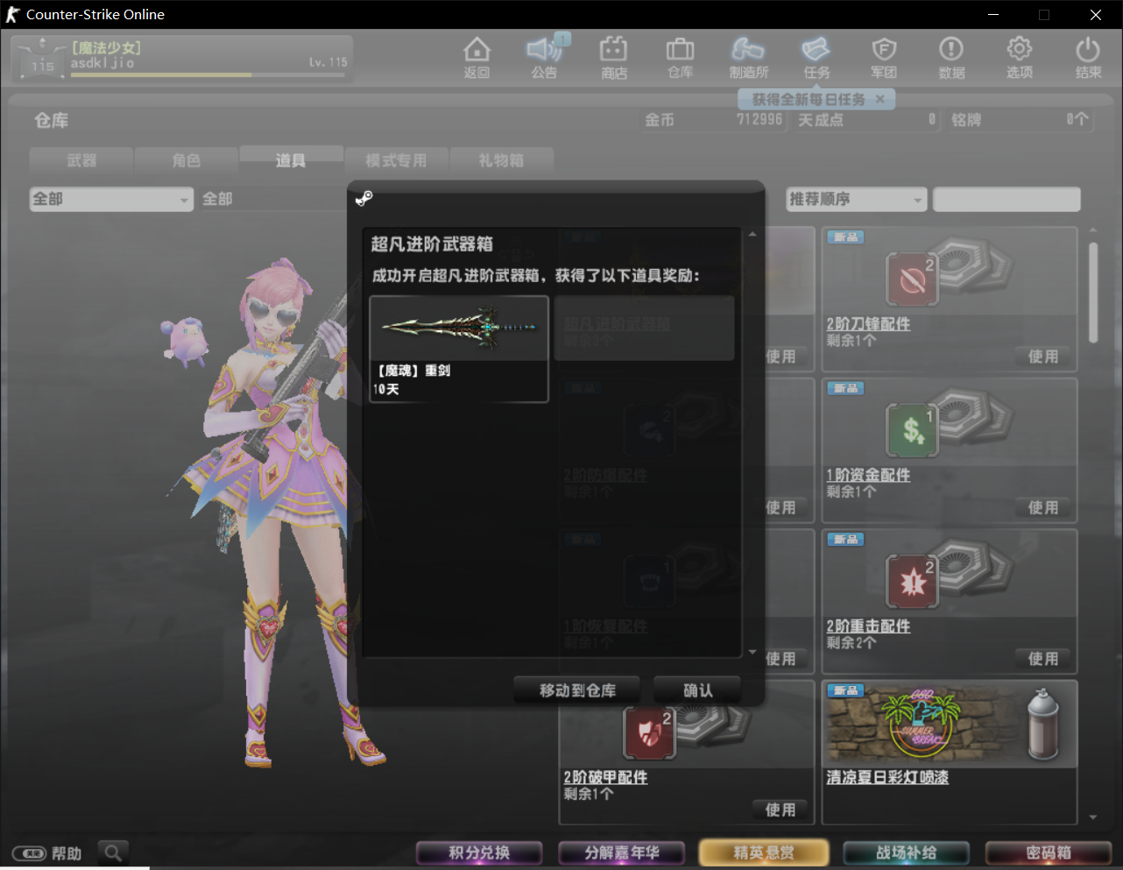Open the 仓库 inventory briefcase icon
This screenshot has height=870, width=1123.
(680, 58)
